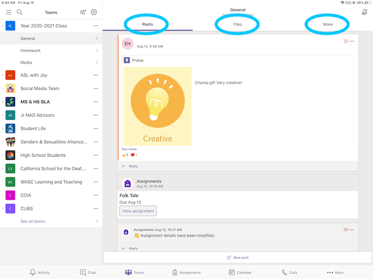Tap the muted notification bell icon
This screenshot has width=373, height=279.
365,12
